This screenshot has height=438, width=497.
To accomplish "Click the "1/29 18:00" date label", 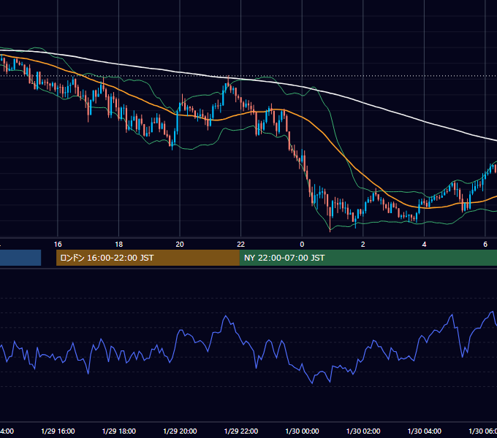I will pyautogui.click(x=119, y=431).
